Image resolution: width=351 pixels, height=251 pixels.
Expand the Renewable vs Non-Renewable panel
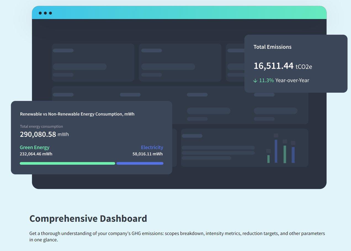point(77,114)
